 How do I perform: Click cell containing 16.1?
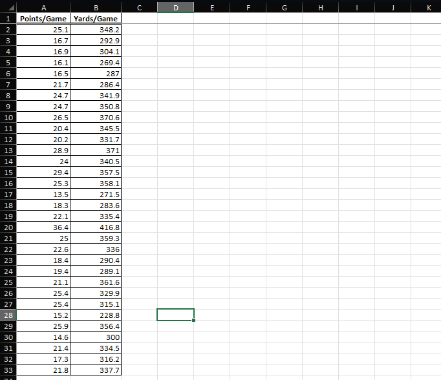coord(43,63)
